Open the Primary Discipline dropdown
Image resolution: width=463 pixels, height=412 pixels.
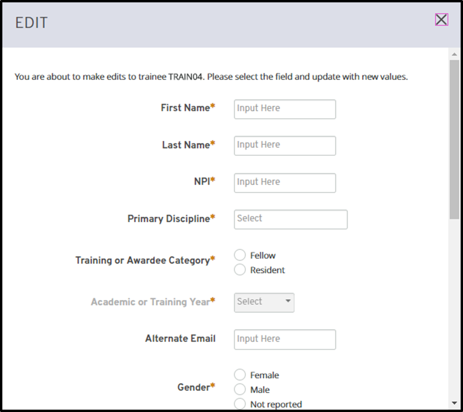coord(290,219)
